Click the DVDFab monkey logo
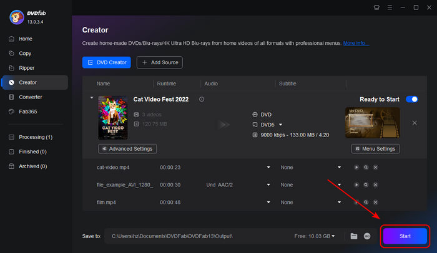437x253 pixels. point(17,17)
